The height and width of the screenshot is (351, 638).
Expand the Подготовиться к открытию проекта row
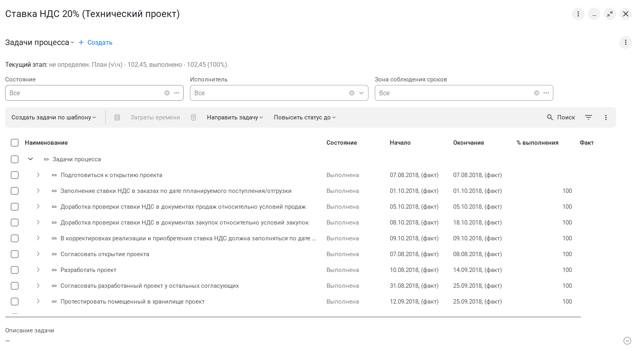(38, 175)
